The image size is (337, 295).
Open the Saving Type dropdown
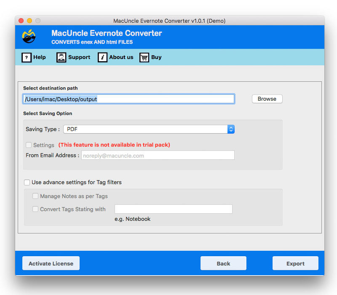[148, 129]
